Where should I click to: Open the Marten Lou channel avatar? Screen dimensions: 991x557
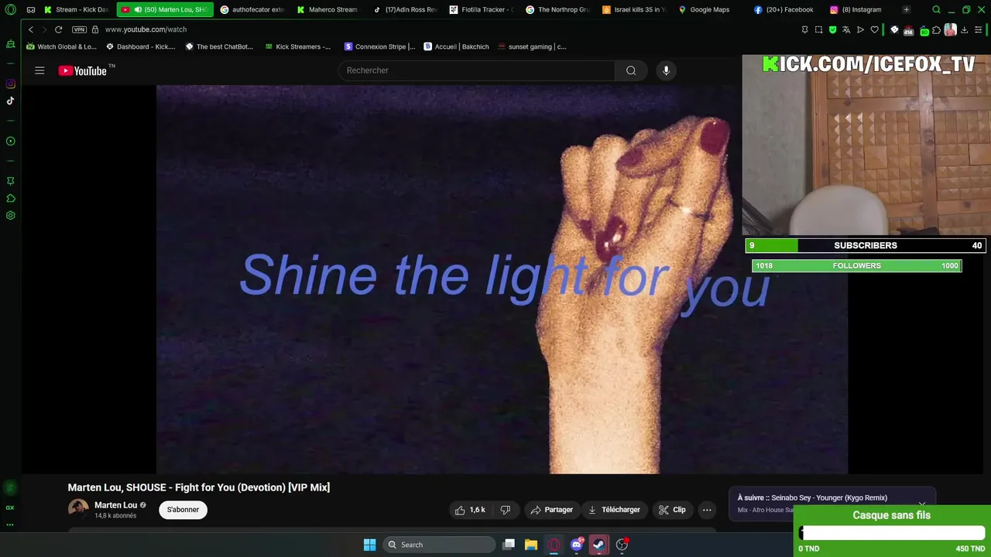tap(78, 509)
